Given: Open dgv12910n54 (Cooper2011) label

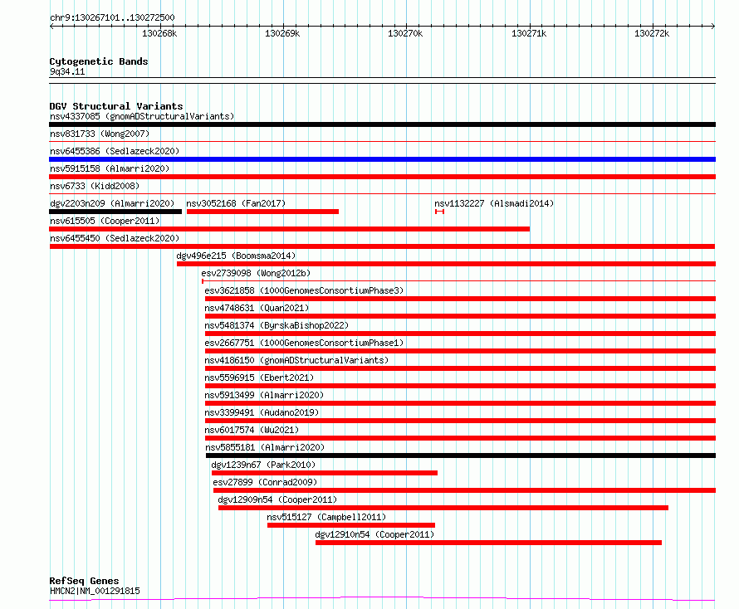Looking at the screenshot, I should coord(374,534).
